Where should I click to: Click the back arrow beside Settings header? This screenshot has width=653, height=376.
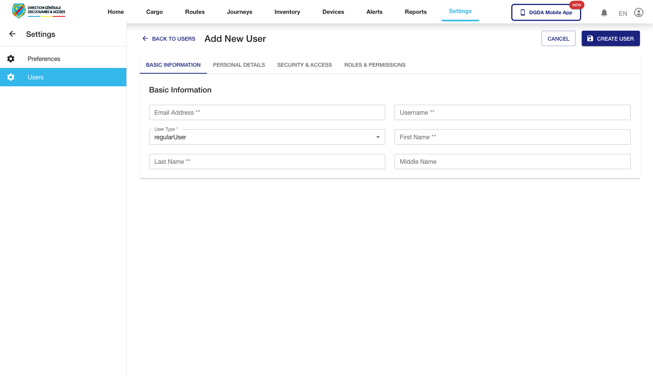[12, 34]
